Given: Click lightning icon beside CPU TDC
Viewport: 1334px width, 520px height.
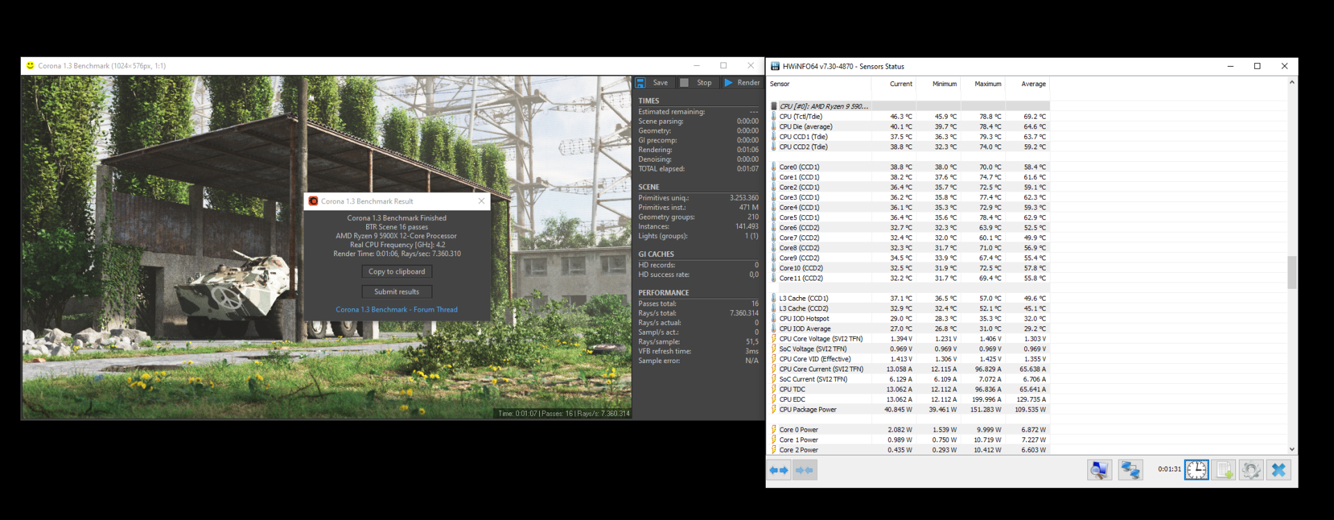Looking at the screenshot, I should pos(773,389).
